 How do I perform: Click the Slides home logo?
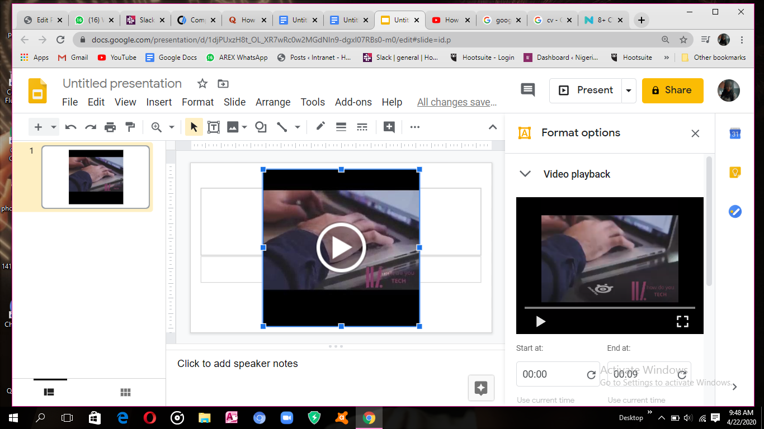(38, 91)
